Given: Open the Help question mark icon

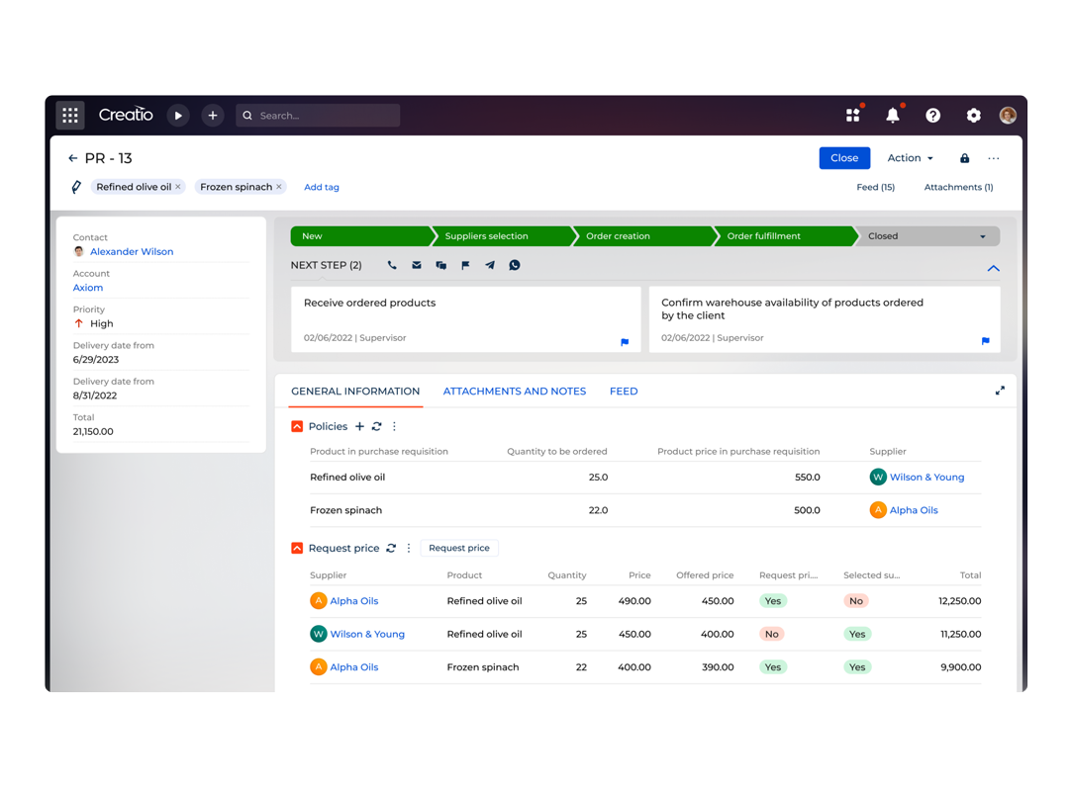Looking at the screenshot, I should [933, 115].
